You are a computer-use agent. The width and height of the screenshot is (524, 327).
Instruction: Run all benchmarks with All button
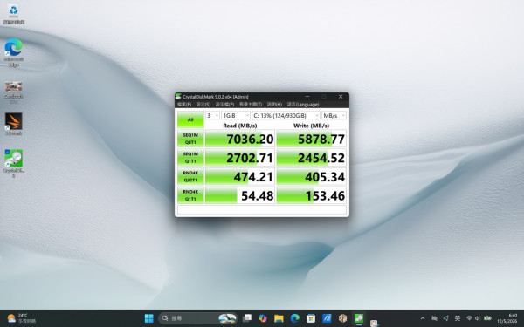click(190, 119)
